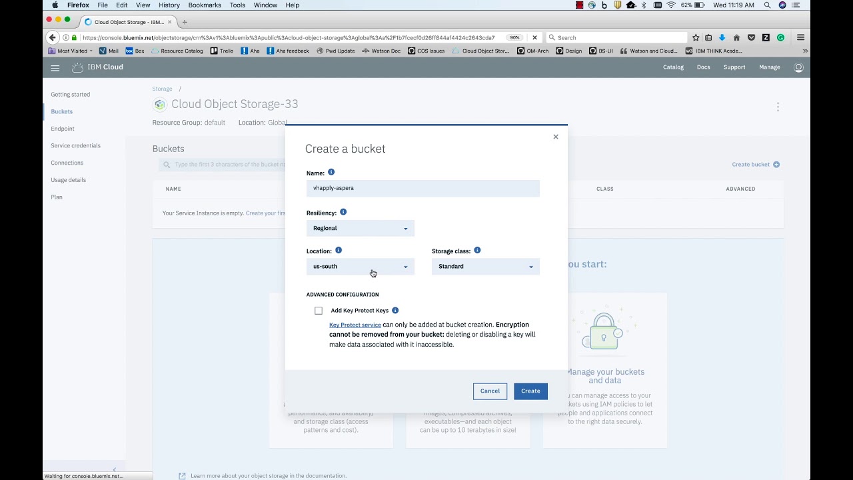Image resolution: width=853 pixels, height=480 pixels.
Task: Open the Firefox library icon
Action: coord(708,38)
